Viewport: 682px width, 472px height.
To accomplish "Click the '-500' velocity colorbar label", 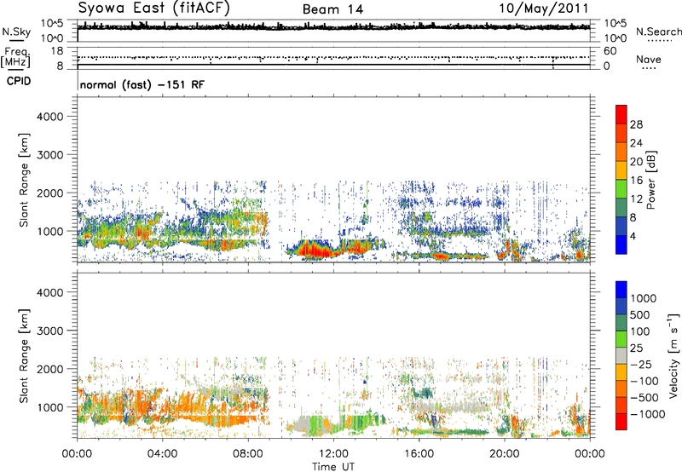I will (x=644, y=398).
